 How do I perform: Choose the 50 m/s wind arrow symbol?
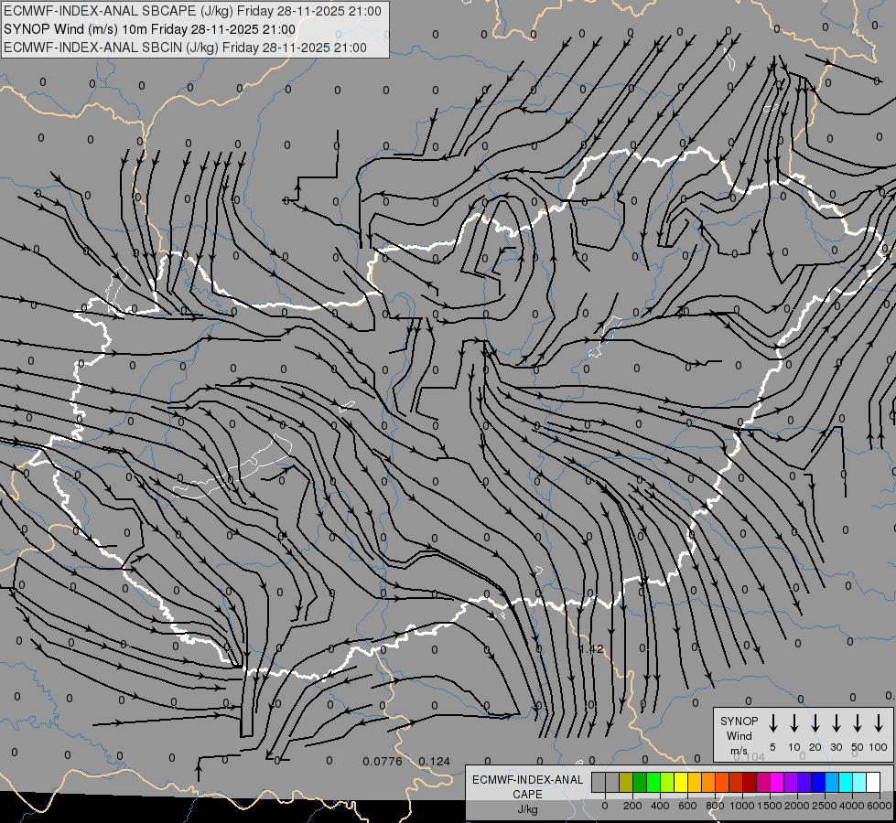[858, 723]
